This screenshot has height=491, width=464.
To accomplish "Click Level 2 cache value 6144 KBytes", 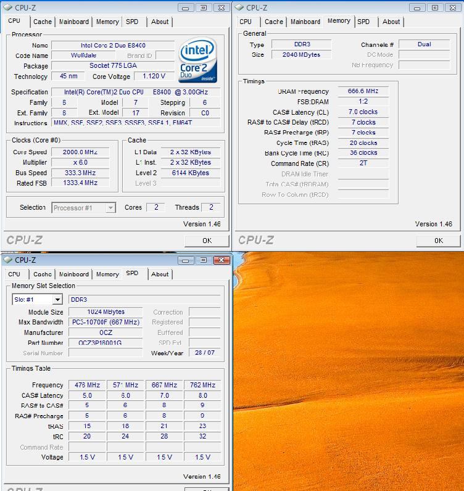I will pos(191,173).
